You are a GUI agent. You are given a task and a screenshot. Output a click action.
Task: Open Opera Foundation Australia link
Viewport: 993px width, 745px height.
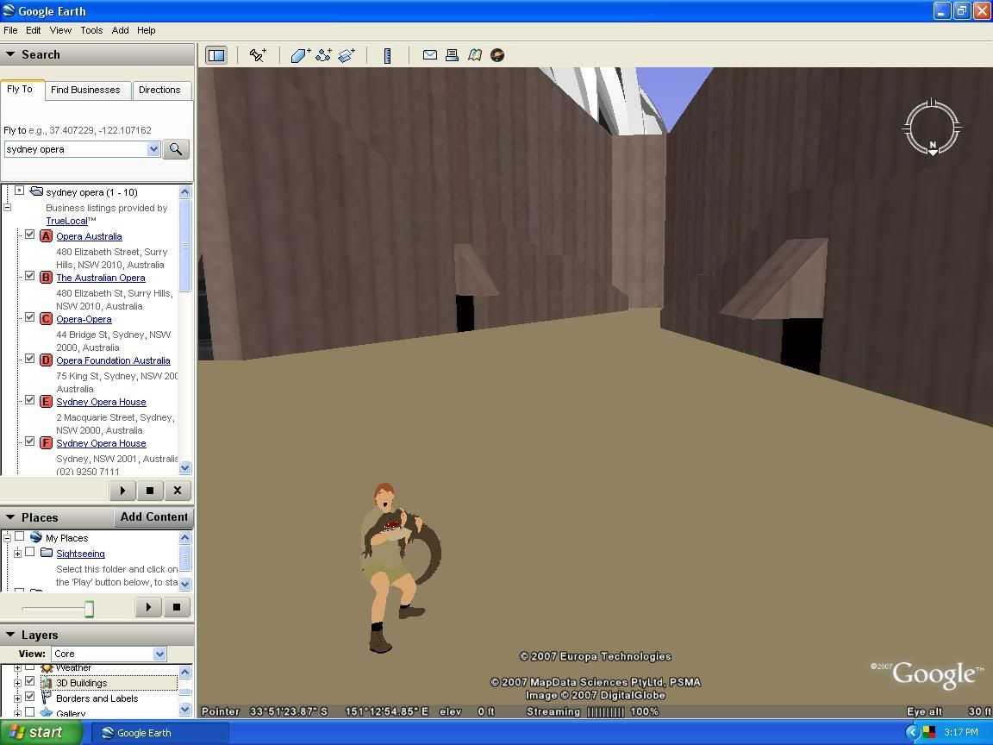click(114, 360)
